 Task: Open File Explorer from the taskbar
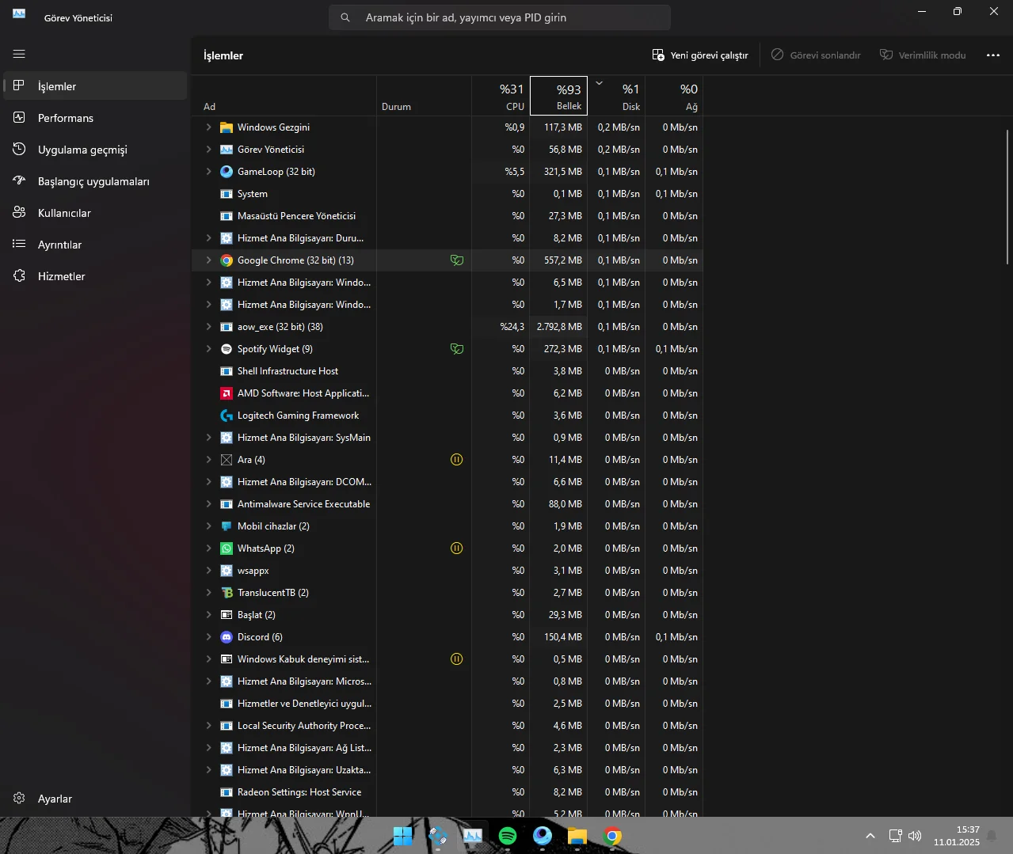point(577,836)
